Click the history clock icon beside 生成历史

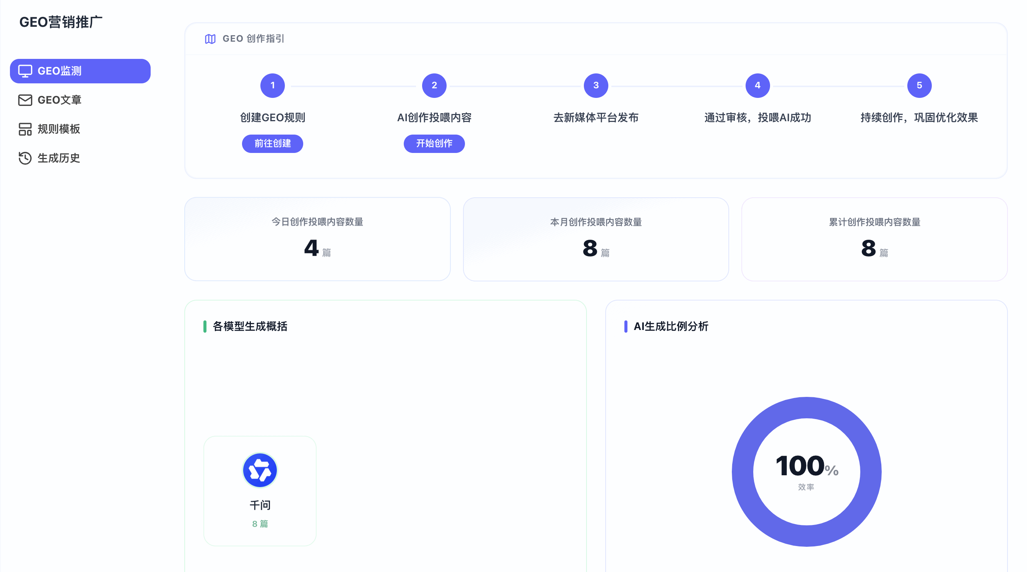25,158
